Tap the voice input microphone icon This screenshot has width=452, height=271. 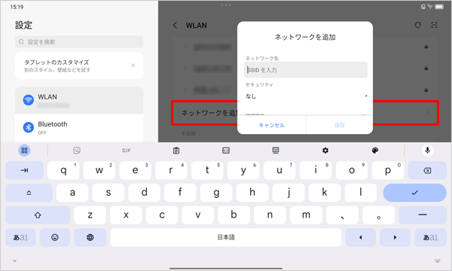[427, 151]
